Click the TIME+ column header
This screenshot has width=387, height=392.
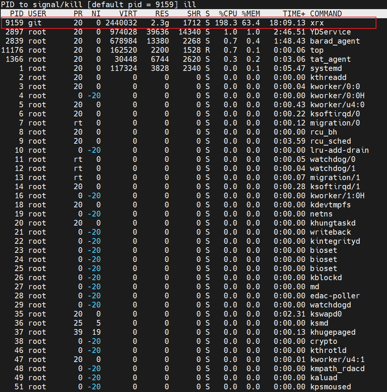click(294, 14)
